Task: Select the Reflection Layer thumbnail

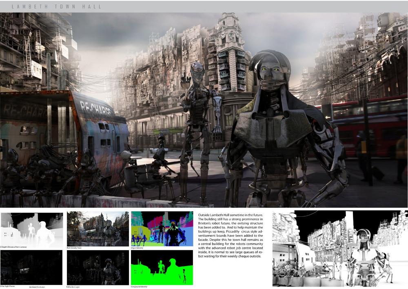Action: tap(98, 267)
